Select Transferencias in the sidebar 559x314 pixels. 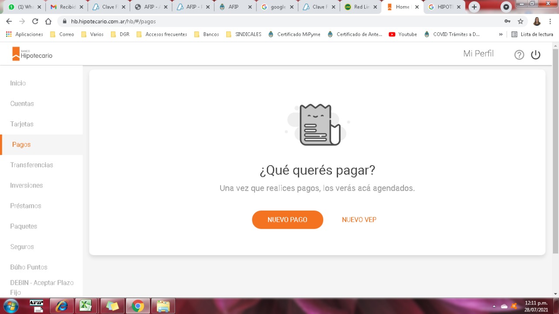coord(31,165)
